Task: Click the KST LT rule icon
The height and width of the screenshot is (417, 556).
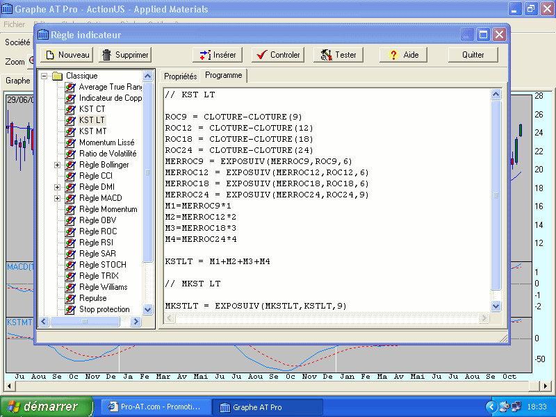Action: [x=70, y=120]
